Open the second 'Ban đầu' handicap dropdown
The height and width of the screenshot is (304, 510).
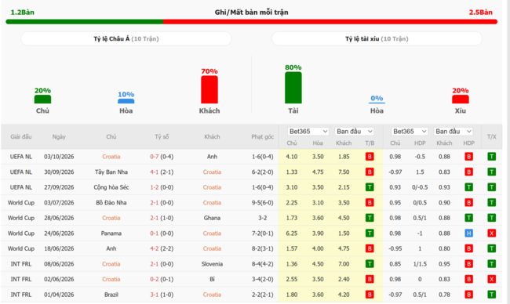click(454, 131)
